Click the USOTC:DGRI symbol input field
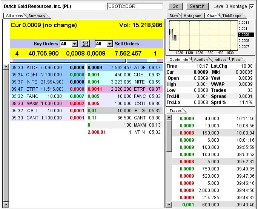Screen dimensions: 258x209 point(135,6)
